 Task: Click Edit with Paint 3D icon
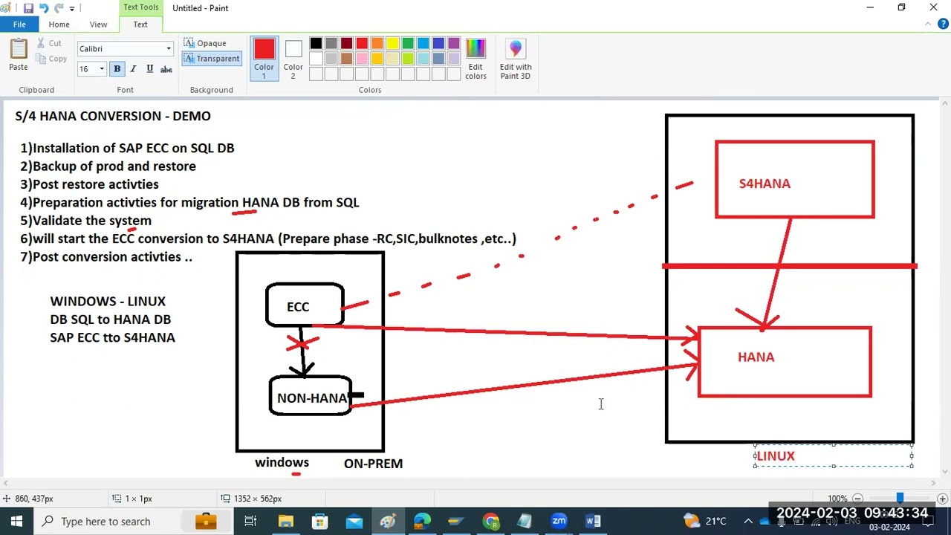coord(516,58)
